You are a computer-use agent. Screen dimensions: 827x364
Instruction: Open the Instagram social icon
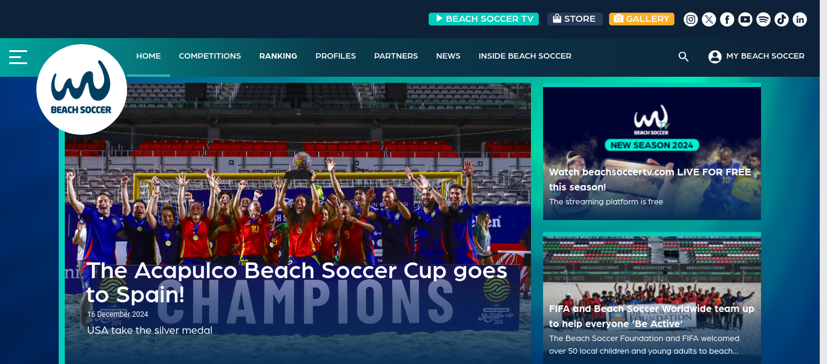point(691,19)
